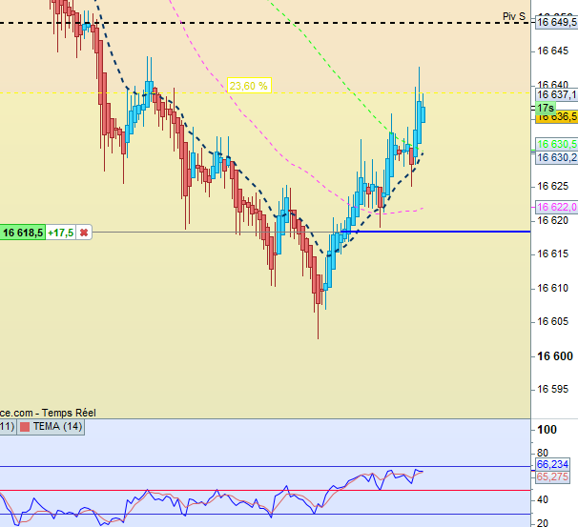Click the bold 16 600 axis label
The height and width of the screenshot is (527, 578).
555,356
